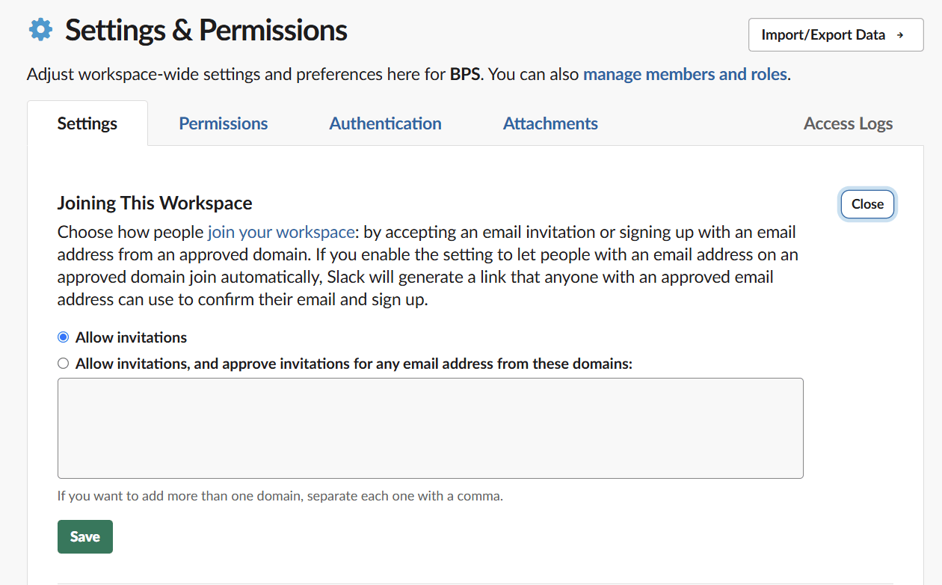Click the comma-separated domains hint text
This screenshot has height=585, width=942.
(x=280, y=495)
